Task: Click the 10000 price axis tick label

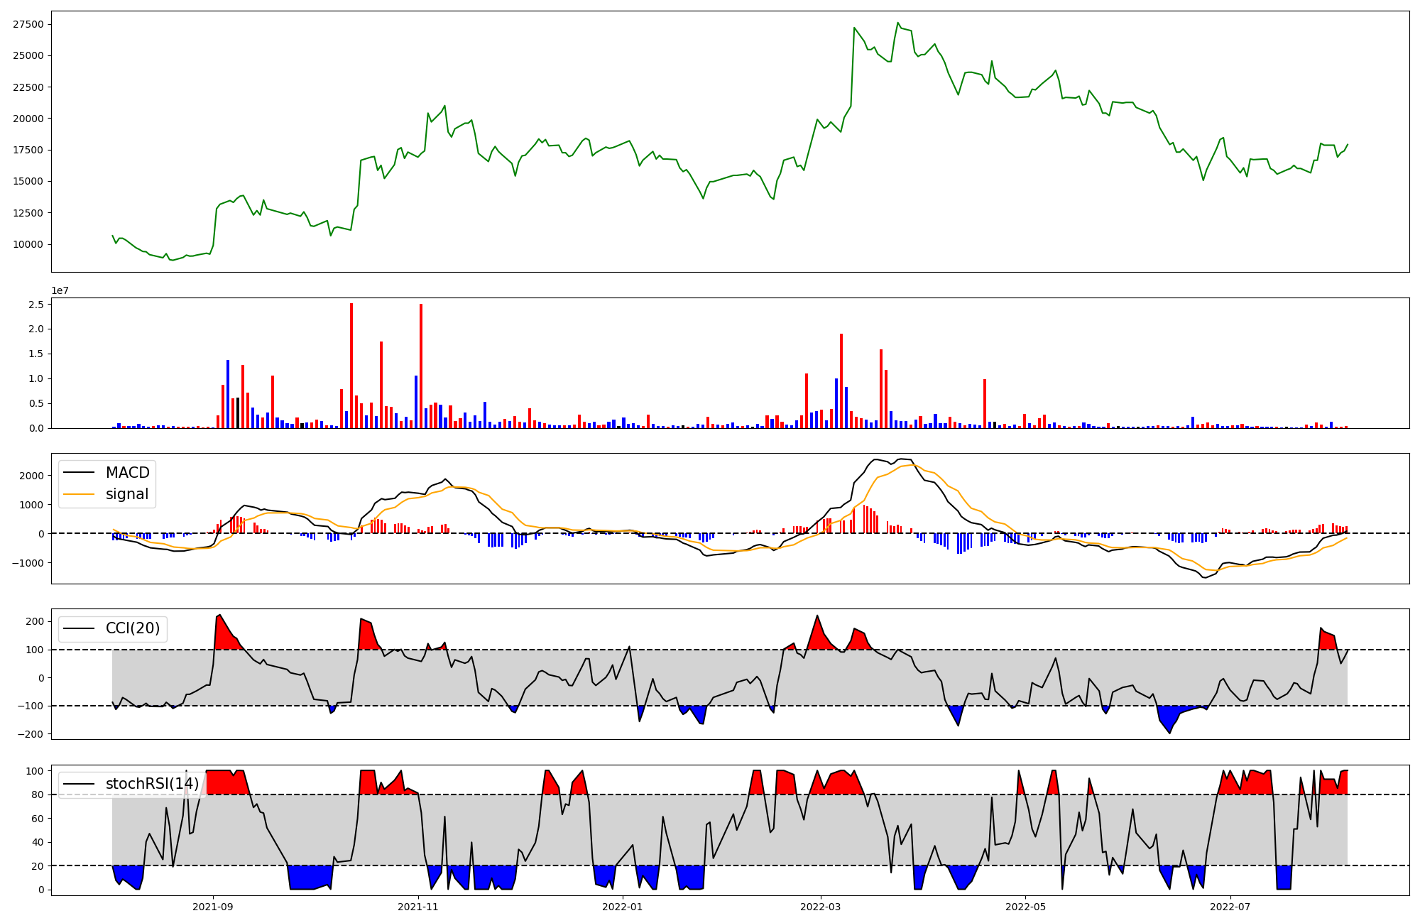Action: 28,244
